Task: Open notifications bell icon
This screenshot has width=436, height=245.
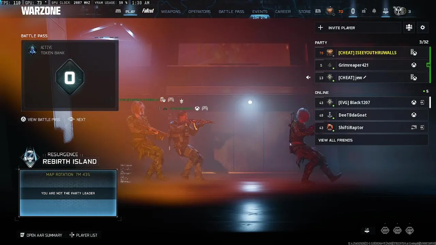Action: 374,11
